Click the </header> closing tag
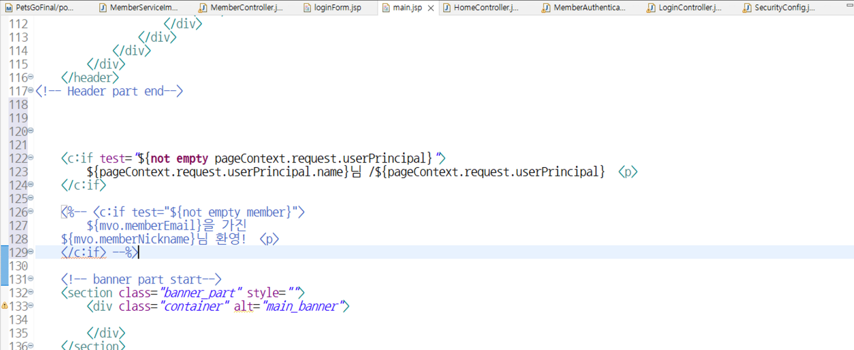The image size is (854, 350). pos(90,78)
